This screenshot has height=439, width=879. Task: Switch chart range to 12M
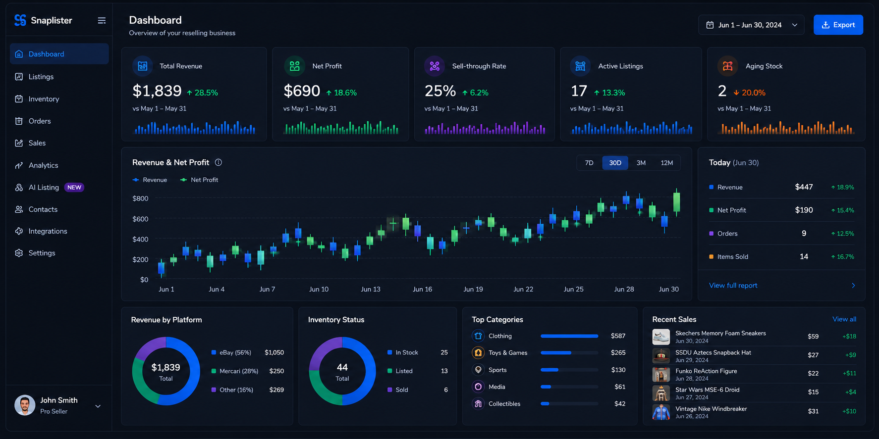click(667, 163)
